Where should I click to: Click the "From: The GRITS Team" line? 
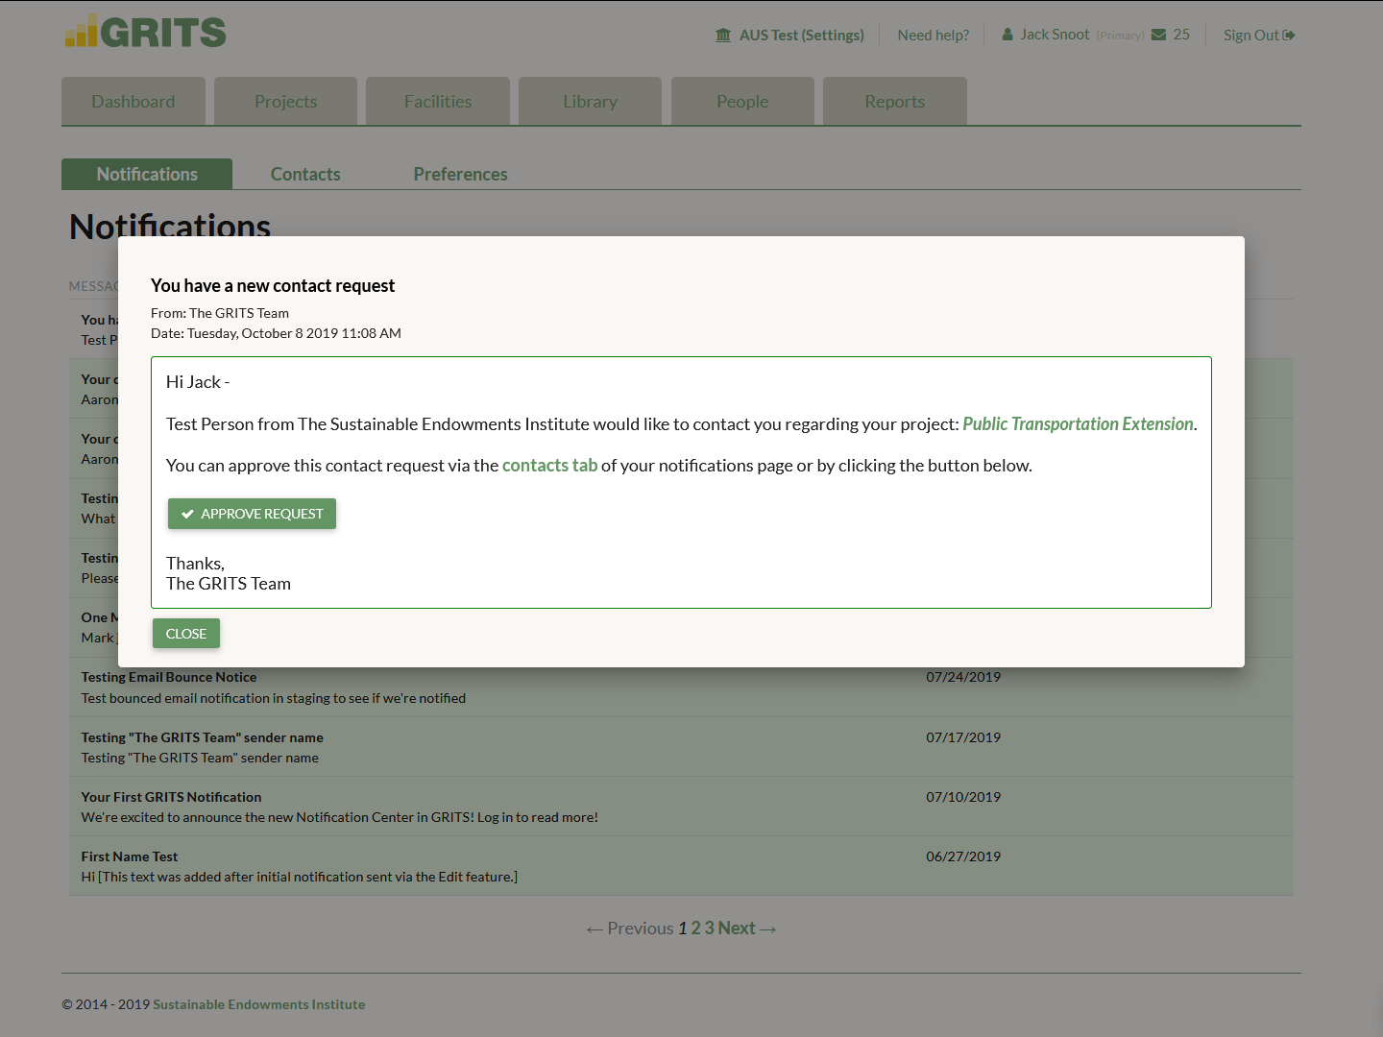tap(220, 313)
